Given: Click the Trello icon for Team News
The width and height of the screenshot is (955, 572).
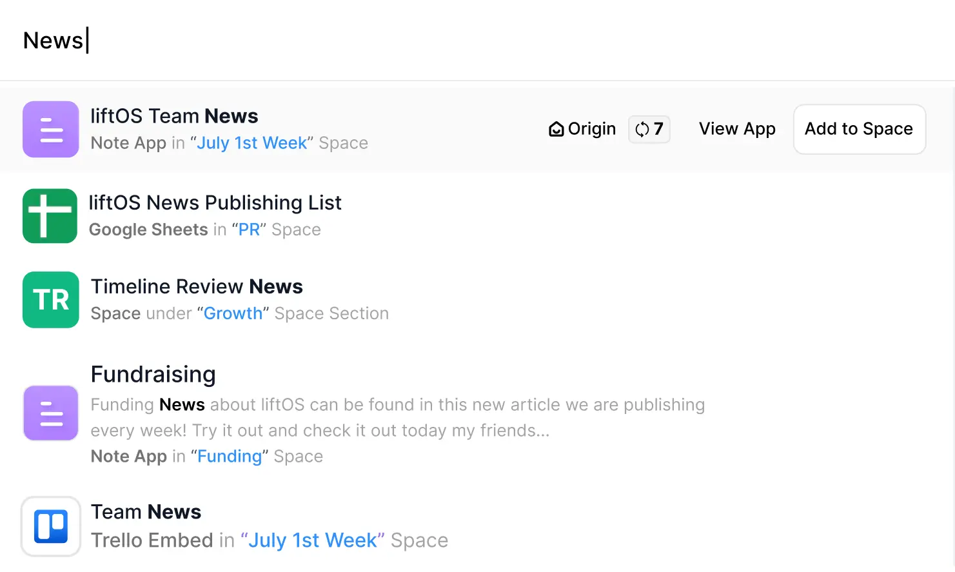Looking at the screenshot, I should click(x=51, y=526).
